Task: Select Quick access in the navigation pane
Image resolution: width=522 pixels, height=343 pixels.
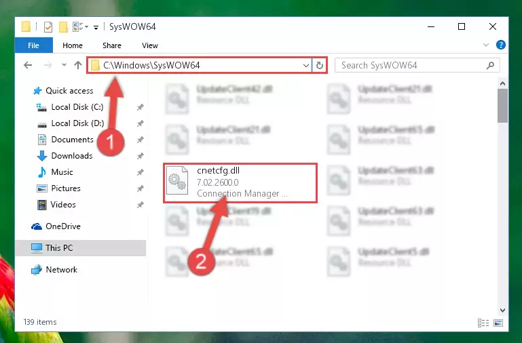Action: tap(69, 91)
